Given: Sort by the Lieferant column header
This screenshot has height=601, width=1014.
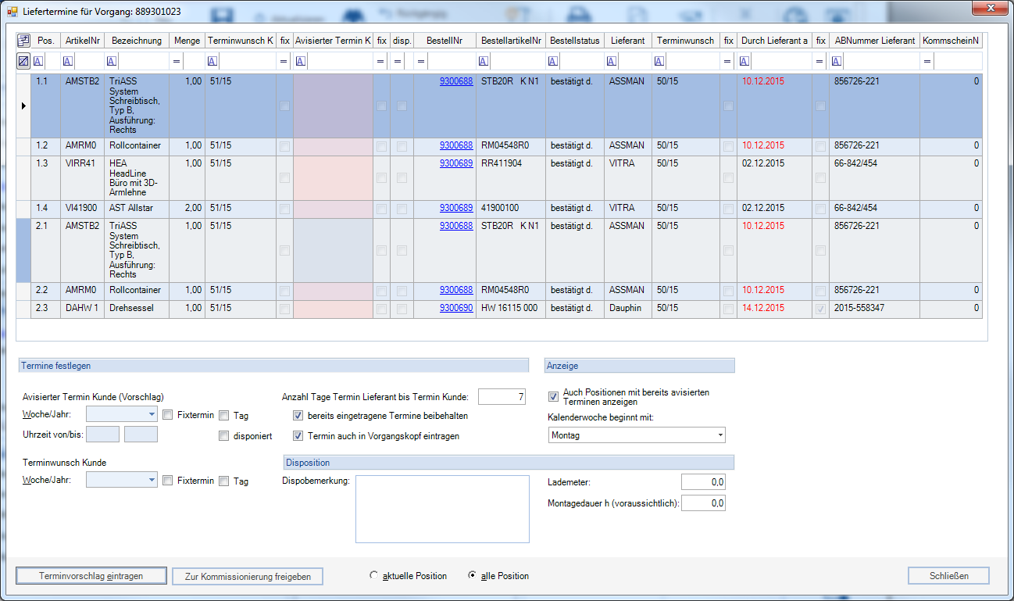Looking at the screenshot, I should pyautogui.click(x=627, y=41).
